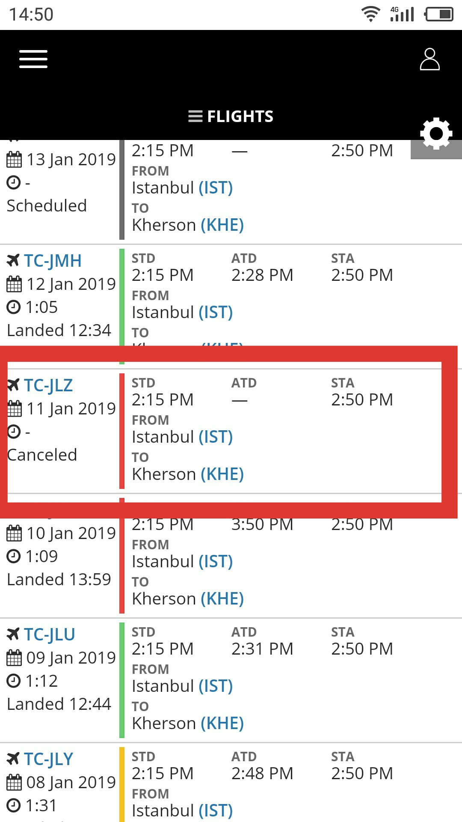Open settings gear icon
The image size is (462, 822).
coord(436,134)
